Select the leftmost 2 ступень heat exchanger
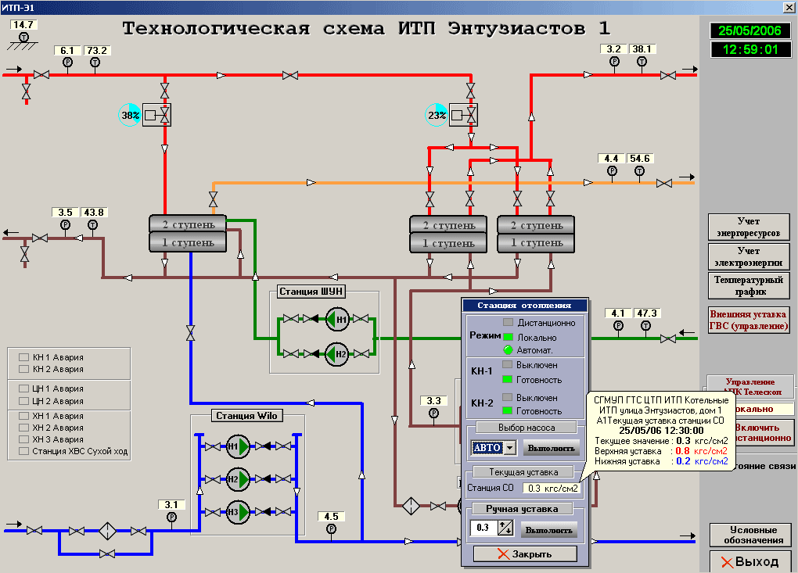Image resolution: width=798 pixels, height=573 pixels. tap(188, 224)
